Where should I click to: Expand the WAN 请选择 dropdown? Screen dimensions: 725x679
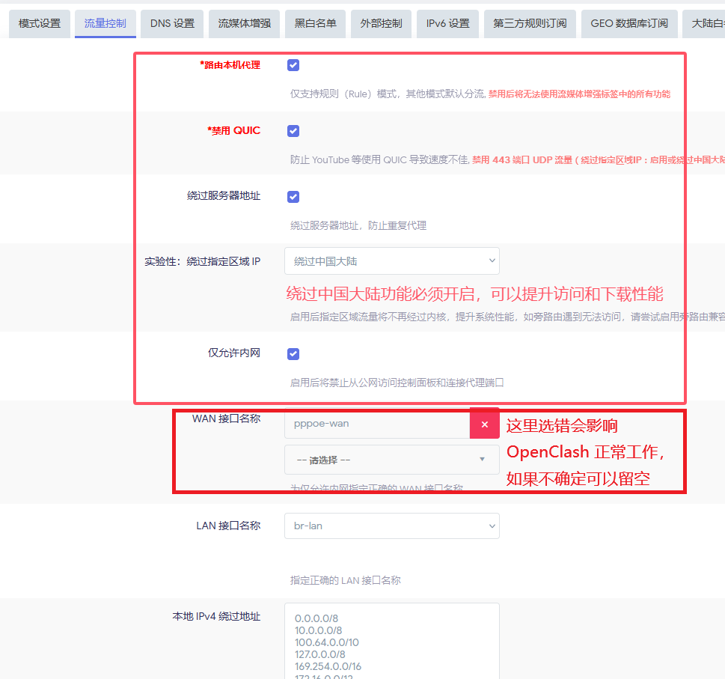pos(391,460)
